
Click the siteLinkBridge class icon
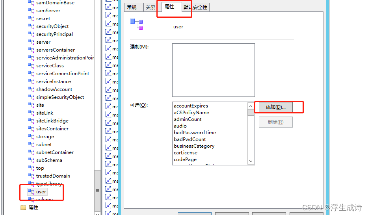pos(31,120)
